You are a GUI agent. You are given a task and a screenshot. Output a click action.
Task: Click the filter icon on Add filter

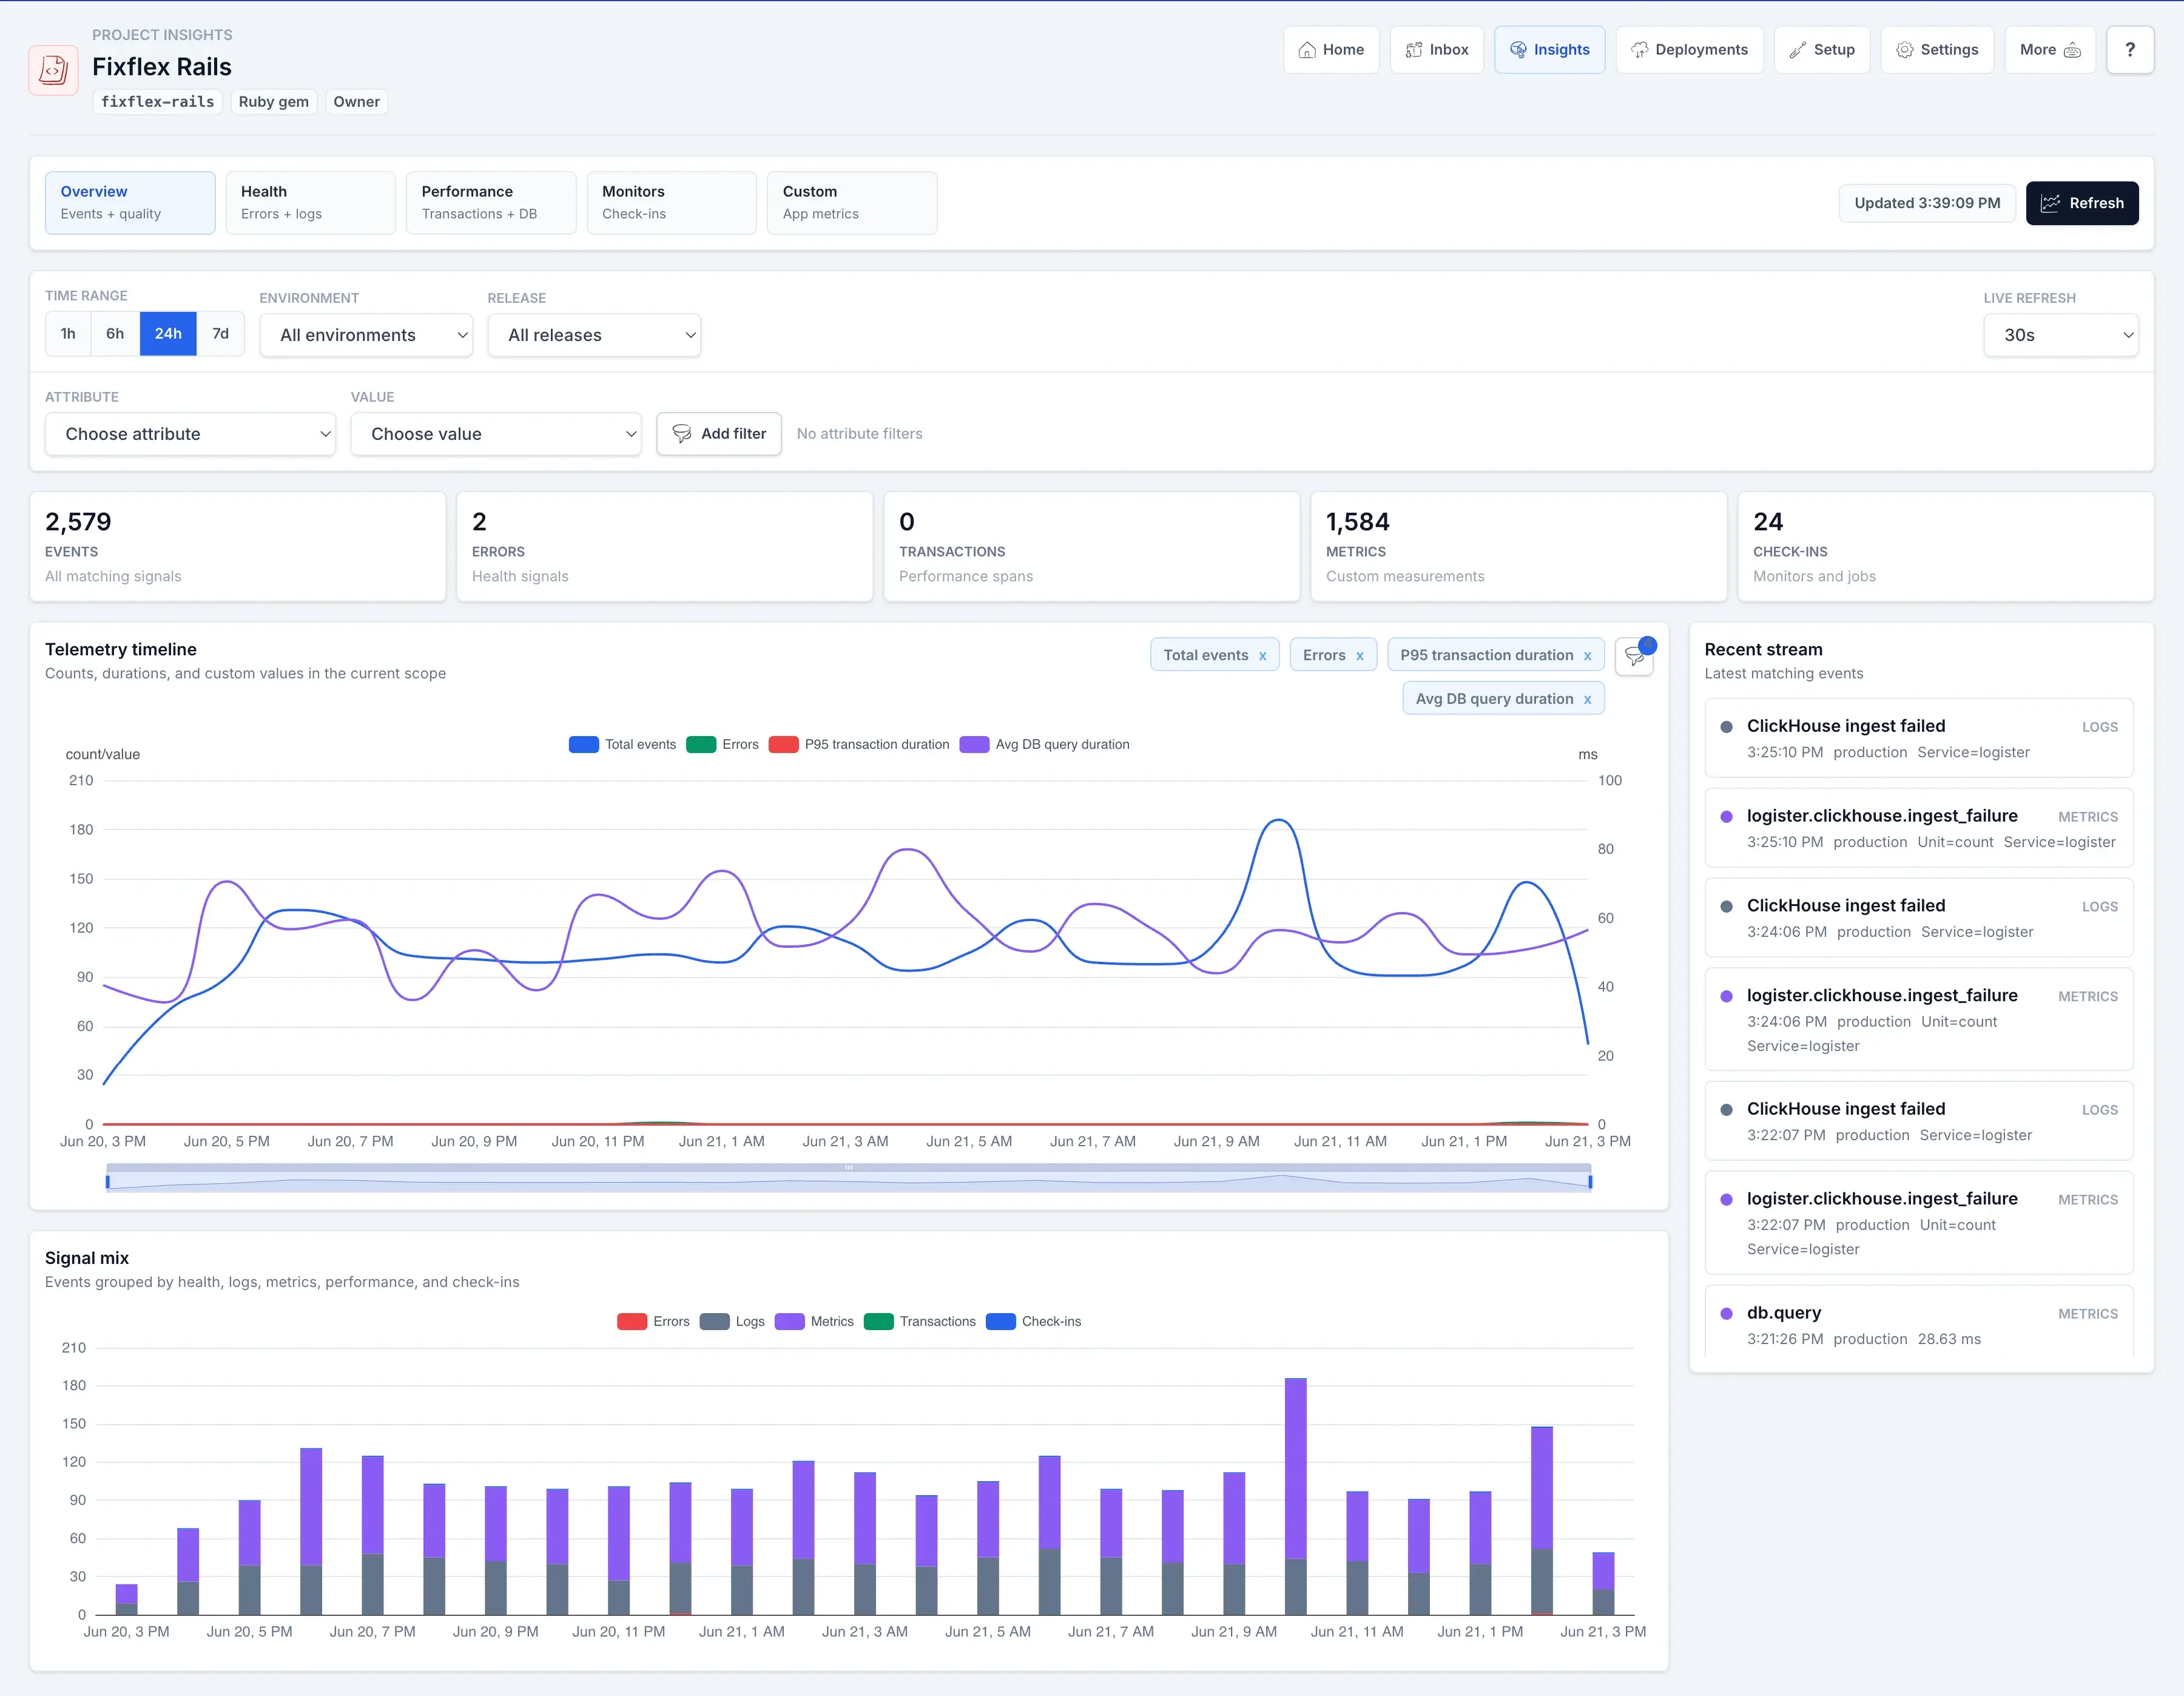click(x=681, y=434)
